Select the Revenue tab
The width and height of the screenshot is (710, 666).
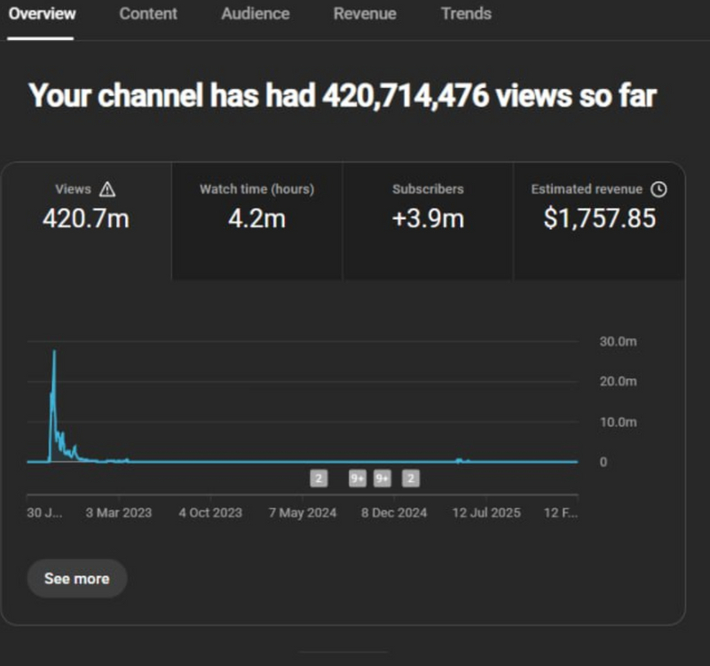(365, 14)
